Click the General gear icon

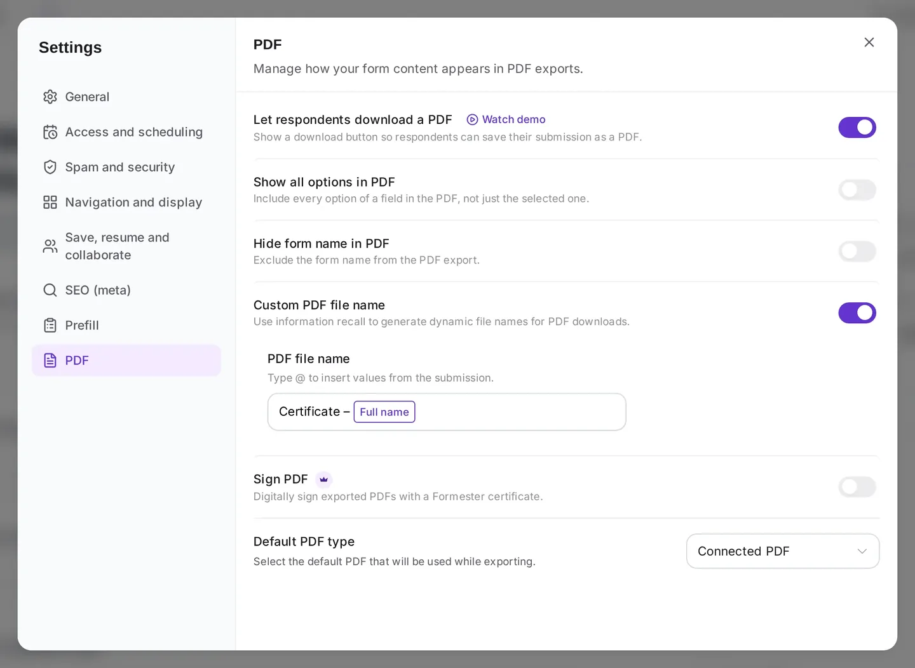(x=50, y=97)
